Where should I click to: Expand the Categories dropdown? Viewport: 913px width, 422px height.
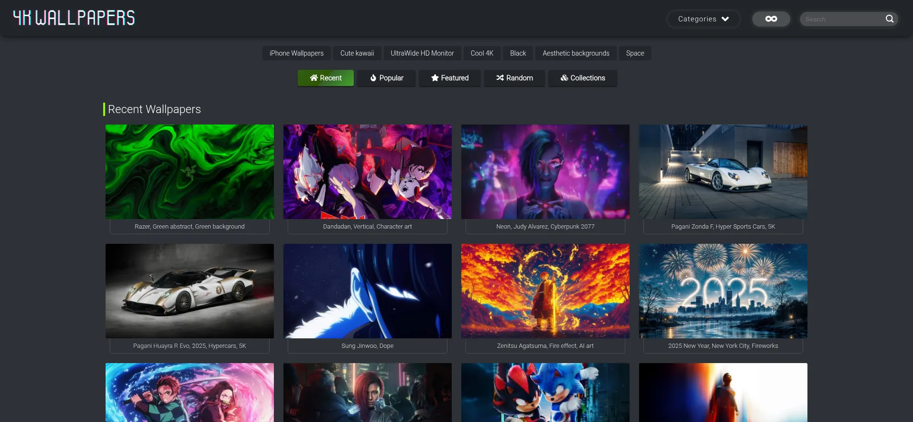click(703, 19)
